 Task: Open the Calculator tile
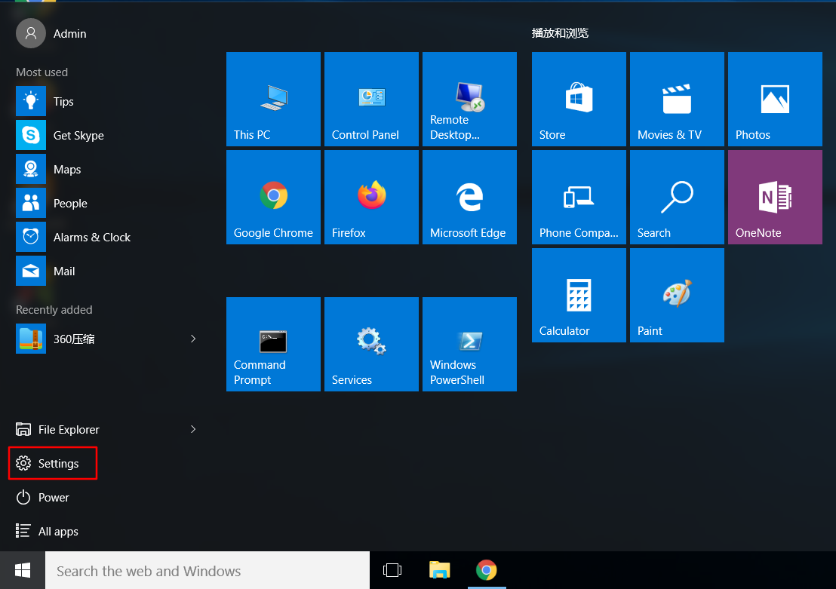tap(579, 296)
